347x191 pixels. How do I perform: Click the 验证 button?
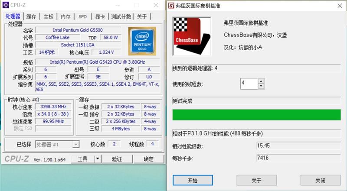(x=117, y=159)
